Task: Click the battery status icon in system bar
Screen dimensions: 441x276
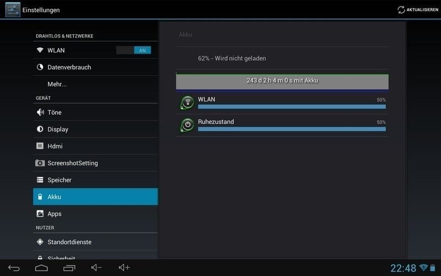Action: pos(433,268)
